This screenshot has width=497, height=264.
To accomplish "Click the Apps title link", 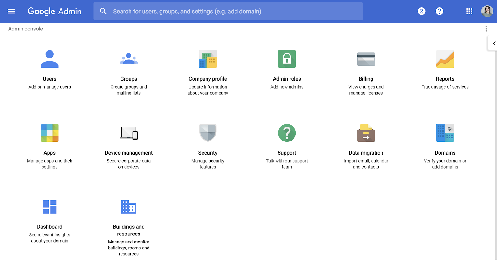I will (x=50, y=153).
